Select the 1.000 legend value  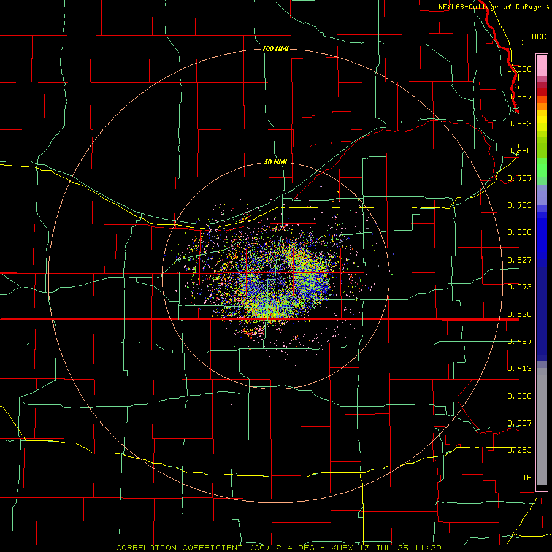coord(519,69)
